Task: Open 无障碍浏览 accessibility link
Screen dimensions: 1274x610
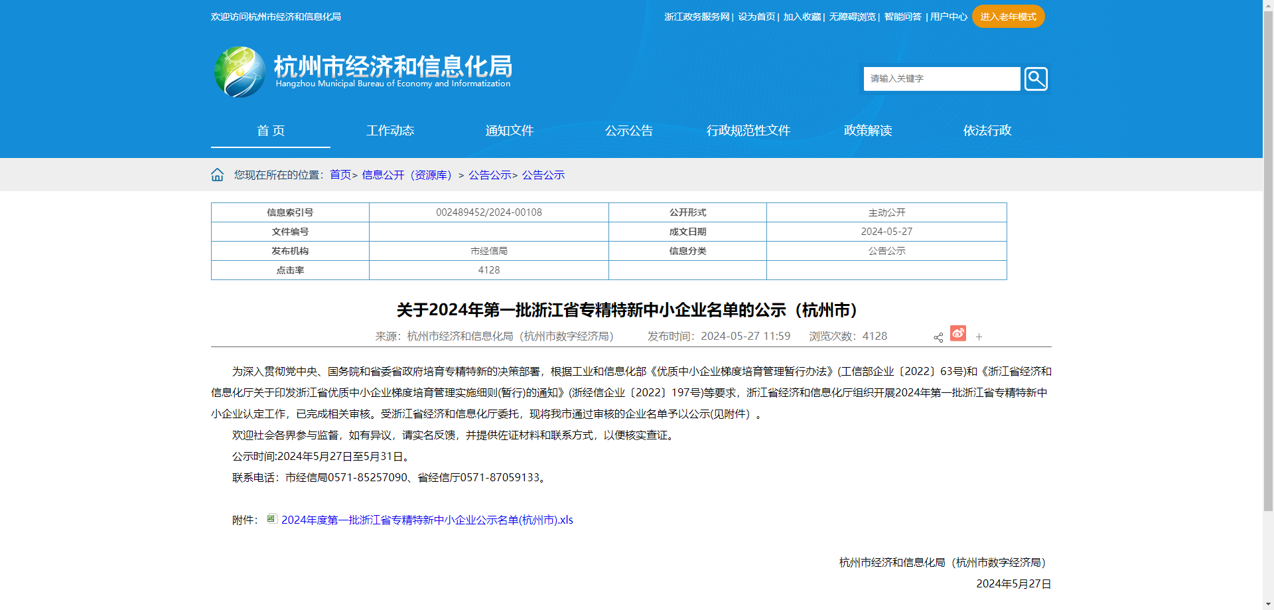Action: (x=852, y=17)
